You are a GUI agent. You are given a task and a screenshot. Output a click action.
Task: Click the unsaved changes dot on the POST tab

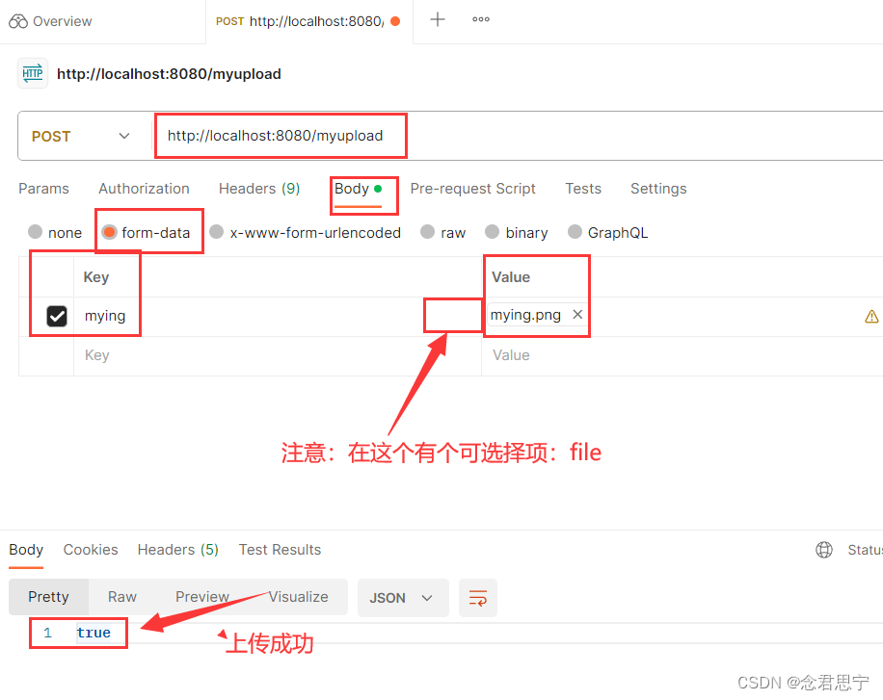394,20
